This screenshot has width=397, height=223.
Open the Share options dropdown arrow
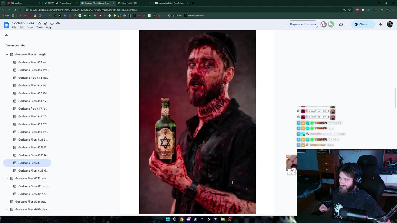tap(372, 24)
